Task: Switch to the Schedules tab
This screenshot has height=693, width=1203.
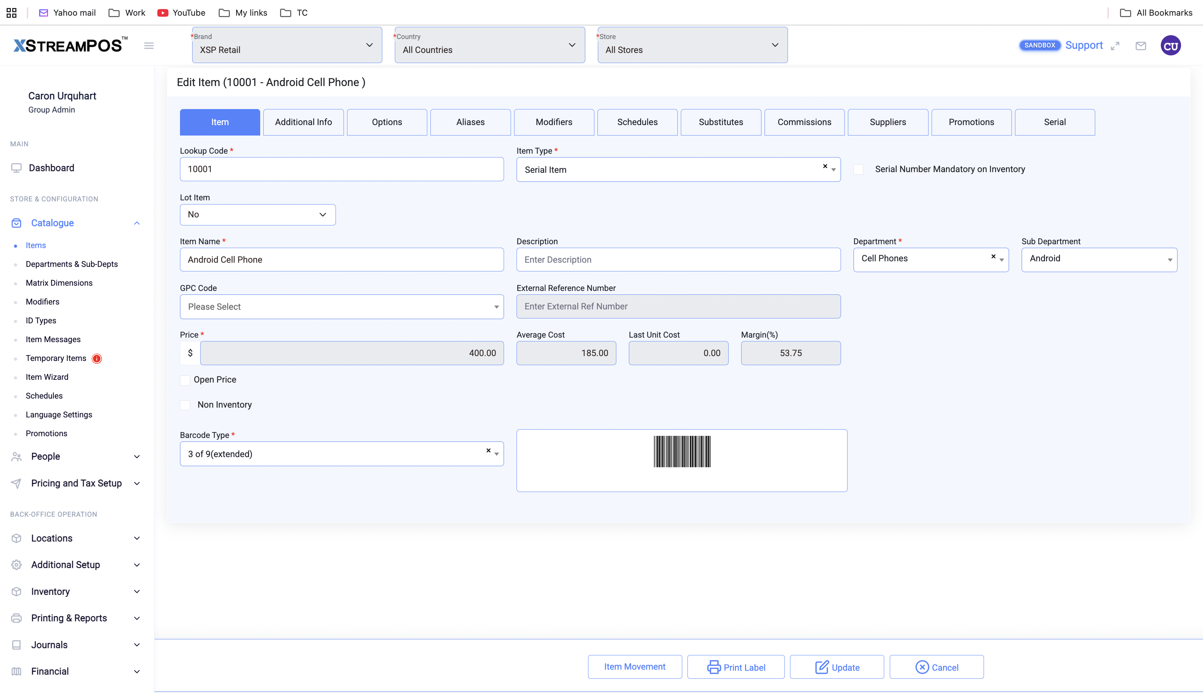Action: click(638, 122)
